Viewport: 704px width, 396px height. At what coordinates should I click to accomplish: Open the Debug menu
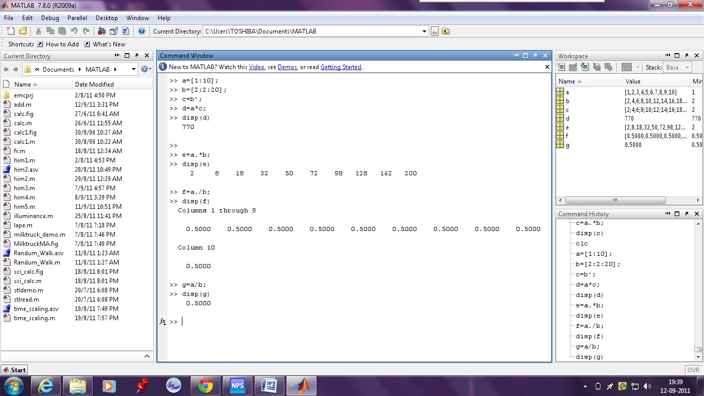point(50,18)
